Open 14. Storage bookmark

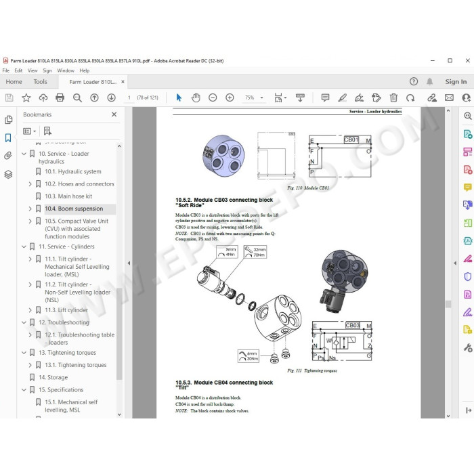53,377
